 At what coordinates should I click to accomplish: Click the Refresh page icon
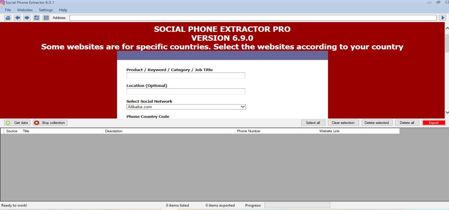(x=37, y=18)
